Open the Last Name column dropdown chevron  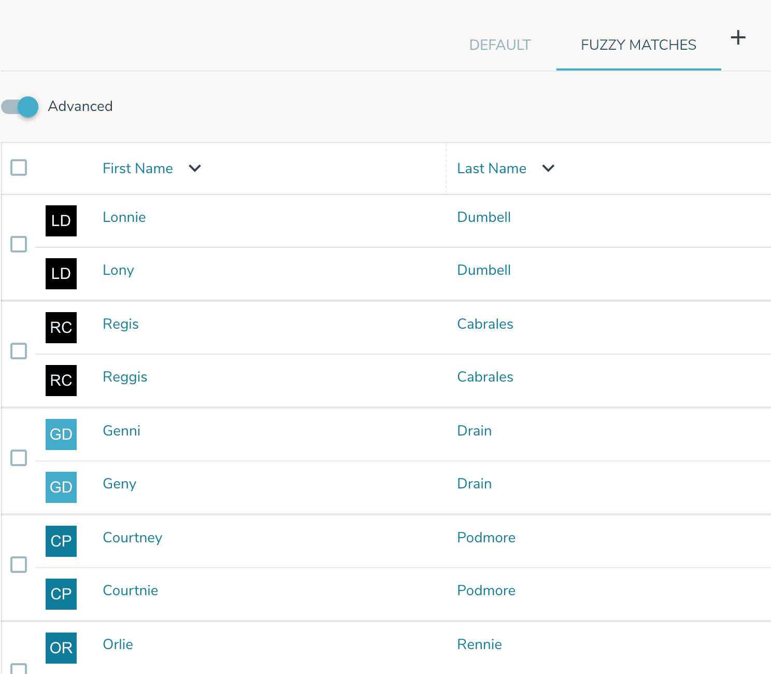(548, 168)
